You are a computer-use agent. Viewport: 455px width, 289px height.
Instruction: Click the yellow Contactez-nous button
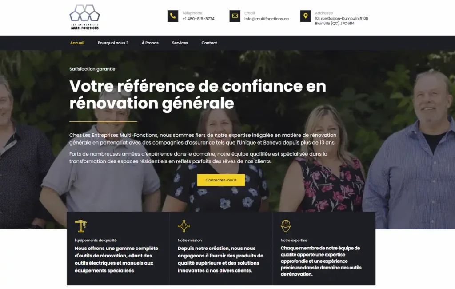[221, 180]
